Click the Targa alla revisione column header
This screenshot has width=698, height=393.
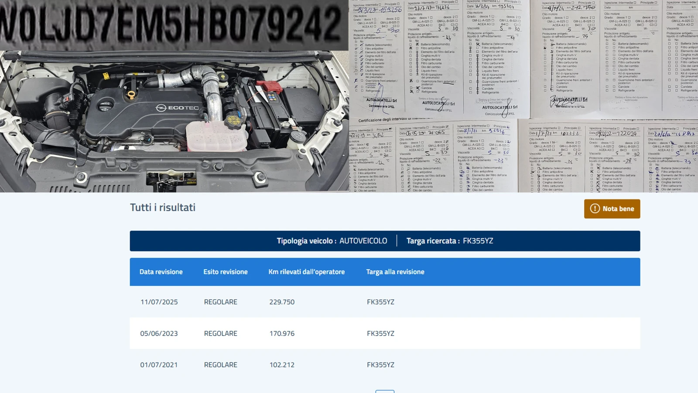point(395,272)
